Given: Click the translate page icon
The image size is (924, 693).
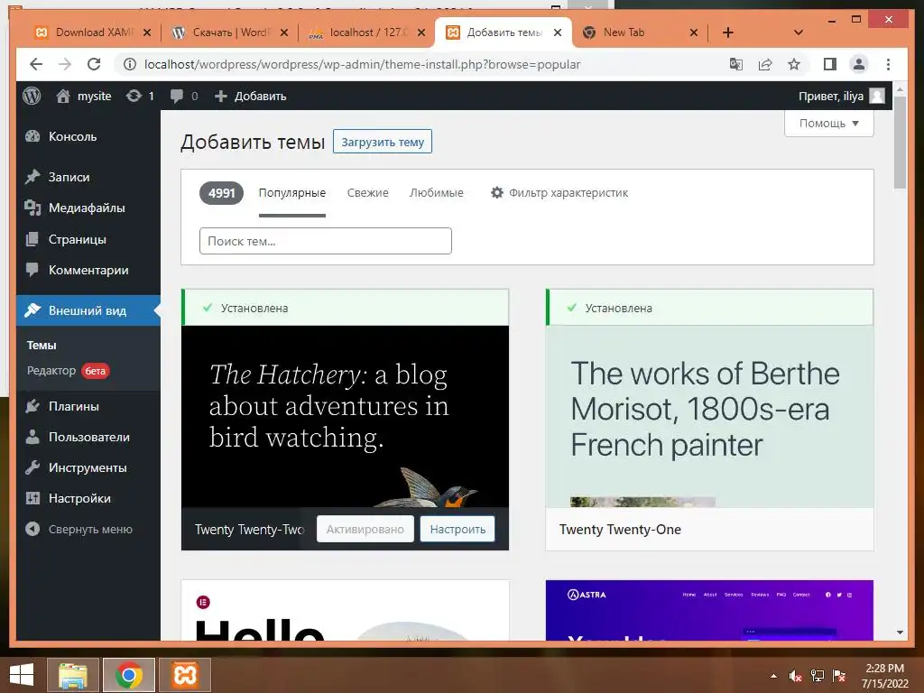Looking at the screenshot, I should point(736,64).
